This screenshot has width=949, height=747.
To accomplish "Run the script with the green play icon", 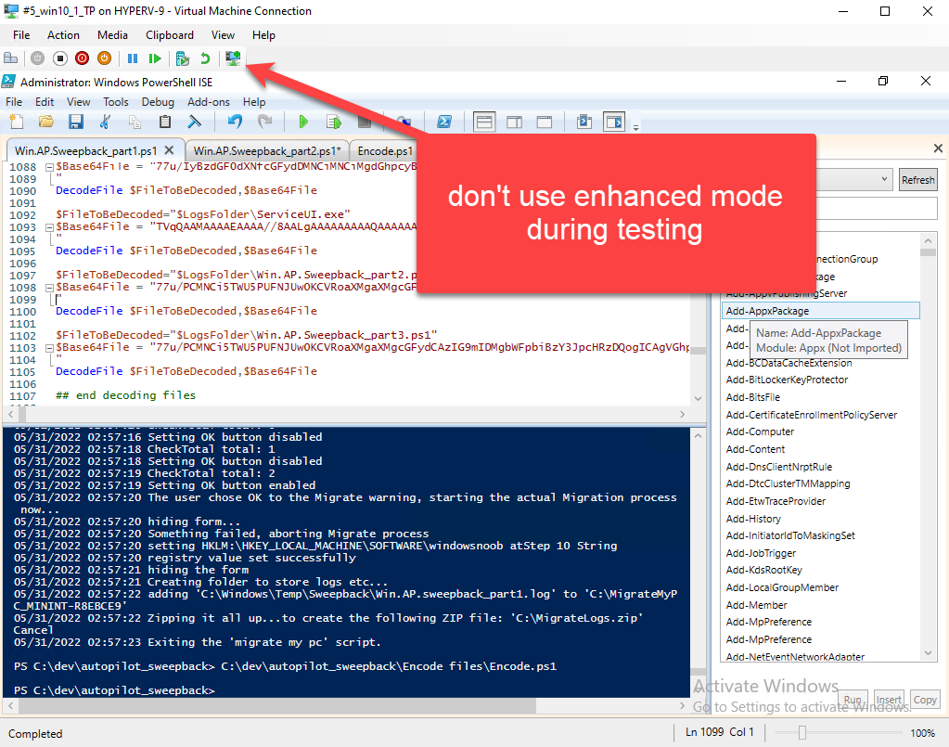I will click(x=304, y=122).
